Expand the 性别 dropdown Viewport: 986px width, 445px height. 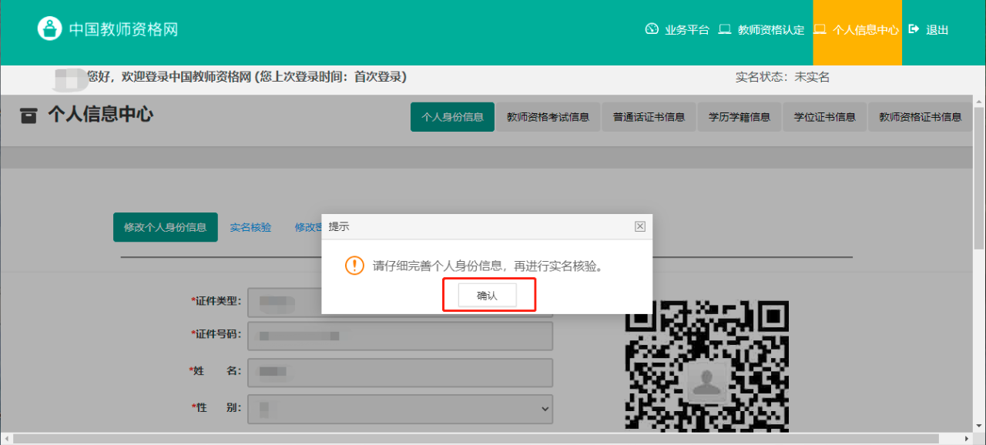tap(400, 408)
